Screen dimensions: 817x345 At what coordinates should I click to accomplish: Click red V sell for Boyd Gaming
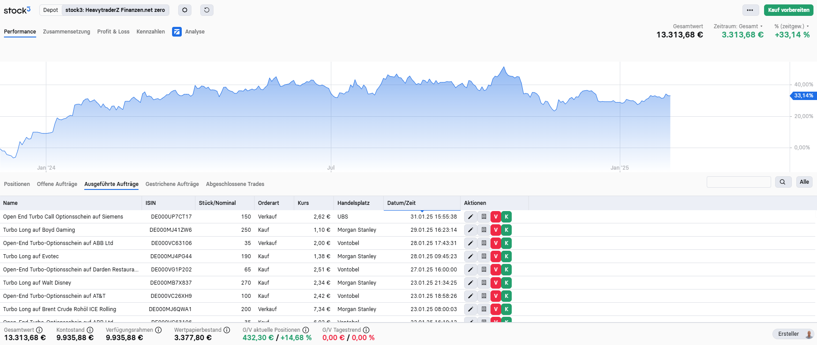pyautogui.click(x=496, y=230)
